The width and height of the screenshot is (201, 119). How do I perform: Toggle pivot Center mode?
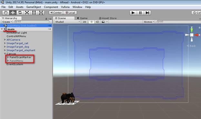pyautogui.click(x=56, y=13)
